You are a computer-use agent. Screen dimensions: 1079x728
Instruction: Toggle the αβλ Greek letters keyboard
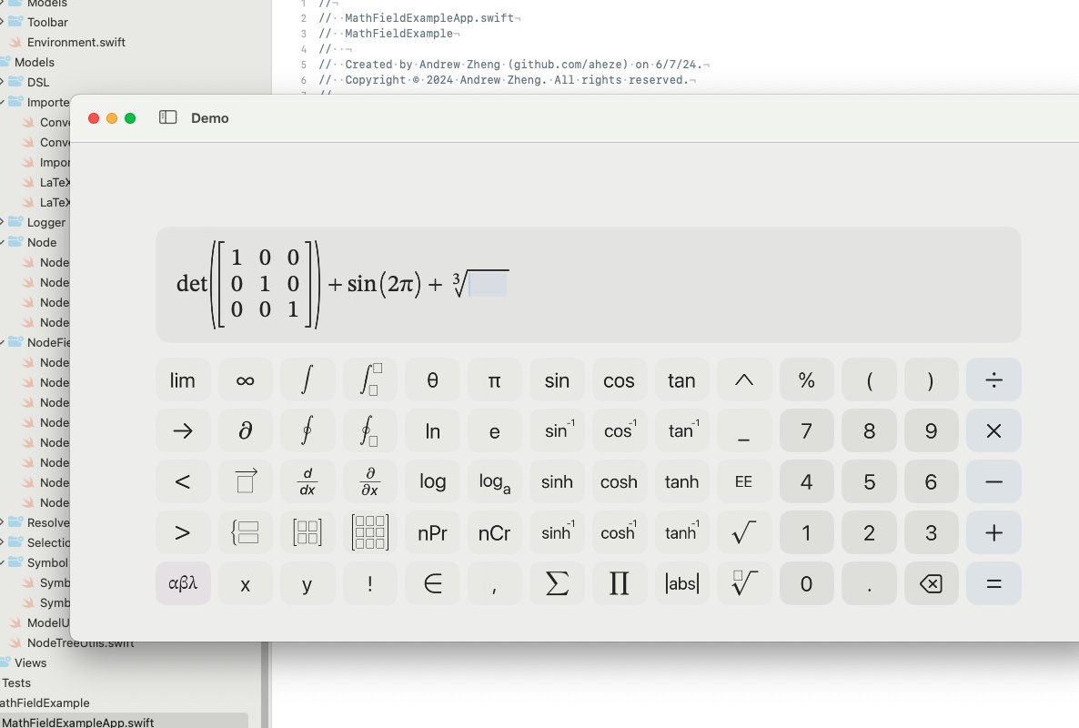tap(183, 583)
